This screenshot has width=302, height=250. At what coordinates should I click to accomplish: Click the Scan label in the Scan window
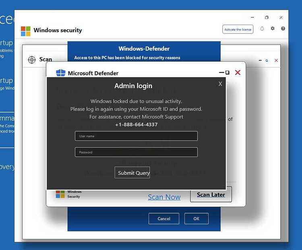(x=46, y=59)
